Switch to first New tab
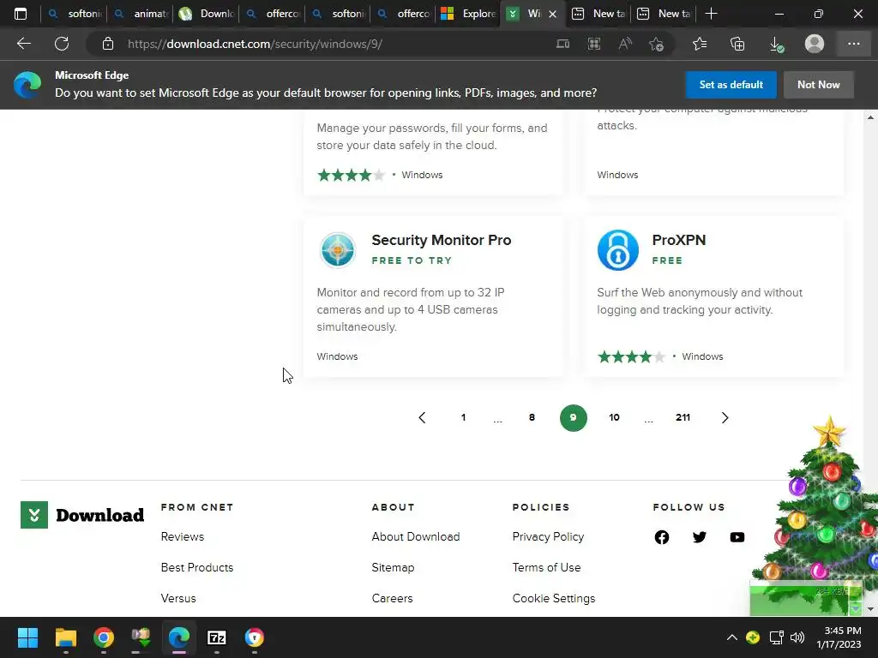 point(599,14)
